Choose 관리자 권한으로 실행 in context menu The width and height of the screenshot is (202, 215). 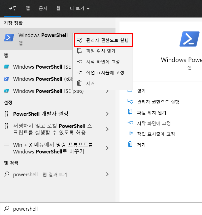point(104,40)
